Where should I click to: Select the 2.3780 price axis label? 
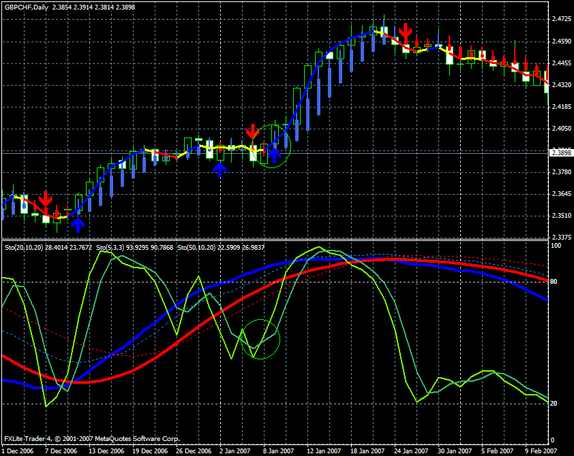coord(562,172)
